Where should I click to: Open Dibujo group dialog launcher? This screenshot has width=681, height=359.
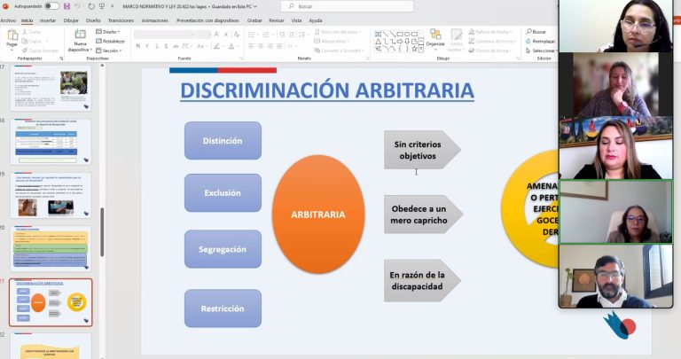(x=518, y=59)
